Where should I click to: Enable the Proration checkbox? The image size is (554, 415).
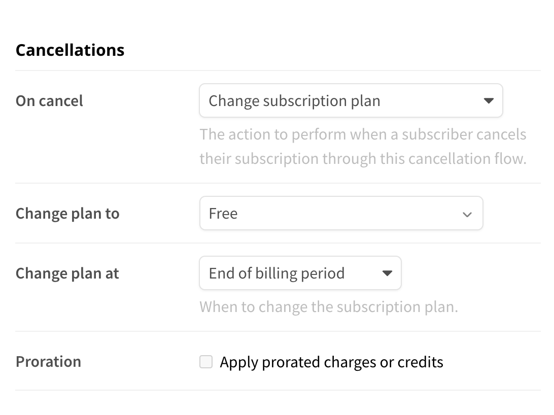206,362
